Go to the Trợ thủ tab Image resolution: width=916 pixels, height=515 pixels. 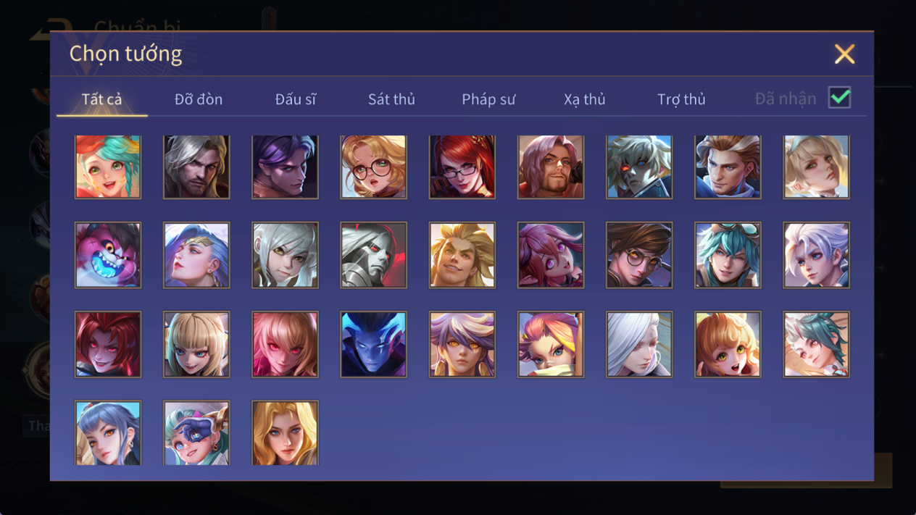tap(681, 99)
